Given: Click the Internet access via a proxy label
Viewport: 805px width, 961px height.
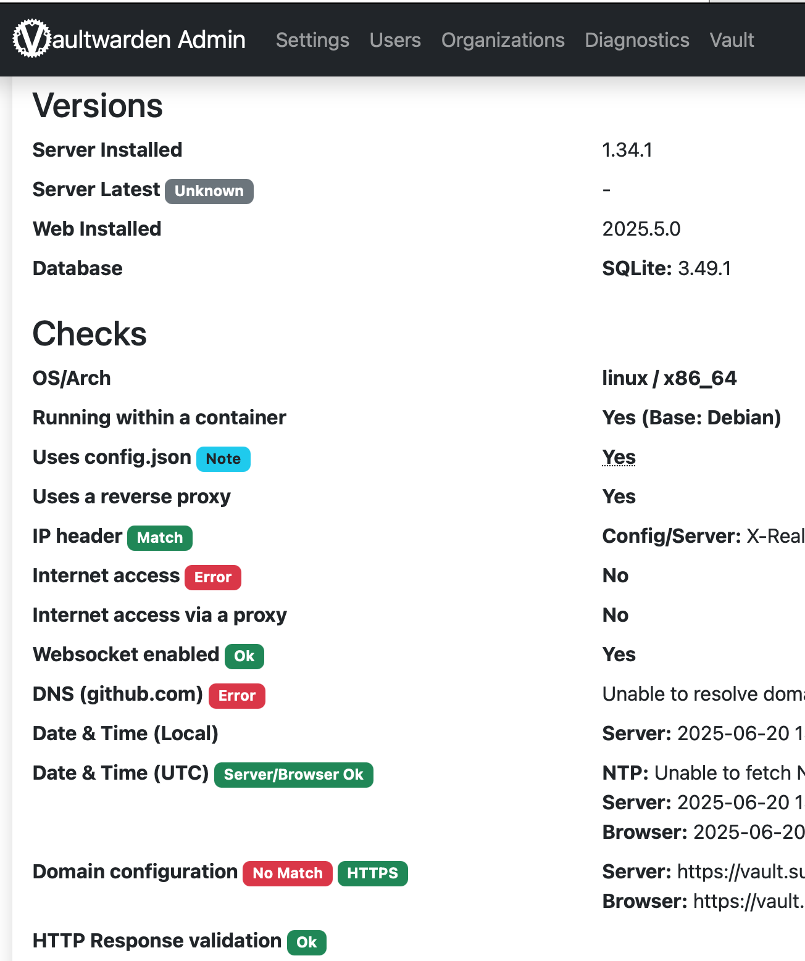Looking at the screenshot, I should [160, 615].
